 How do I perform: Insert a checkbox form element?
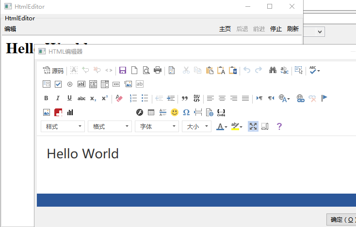[x=58, y=84]
